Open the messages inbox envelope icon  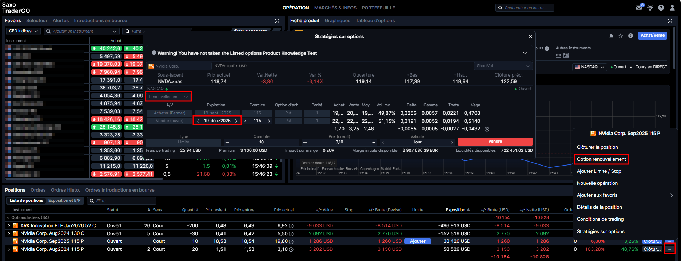[639, 8]
